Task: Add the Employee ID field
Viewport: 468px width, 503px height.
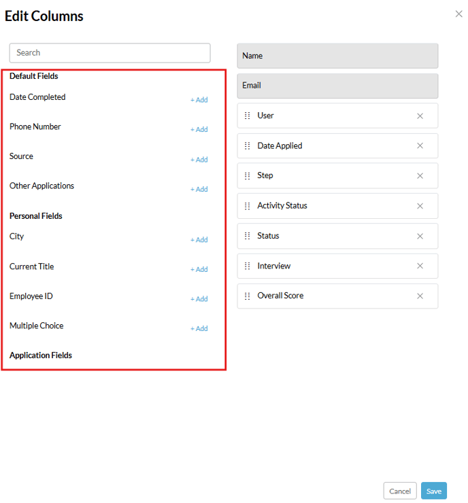Action: tap(199, 298)
